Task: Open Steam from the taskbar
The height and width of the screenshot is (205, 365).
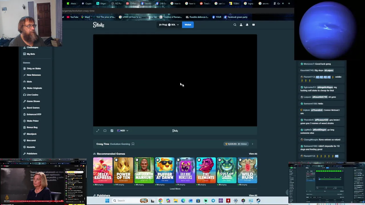Action: click(x=258, y=201)
